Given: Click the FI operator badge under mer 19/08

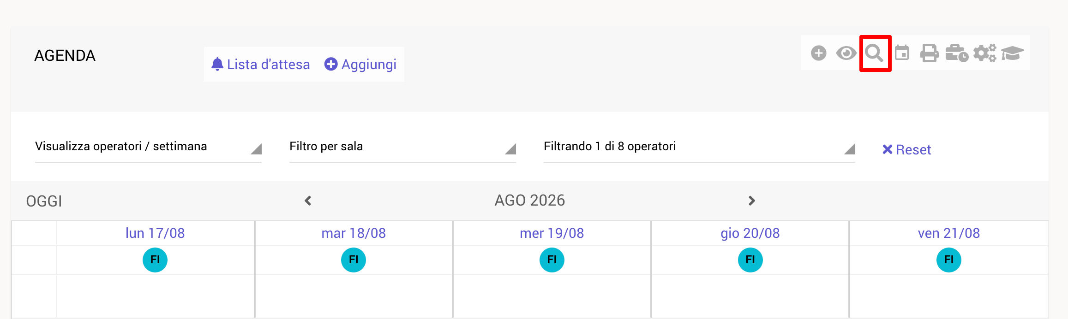Looking at the screenshot, I should (552, 260).
